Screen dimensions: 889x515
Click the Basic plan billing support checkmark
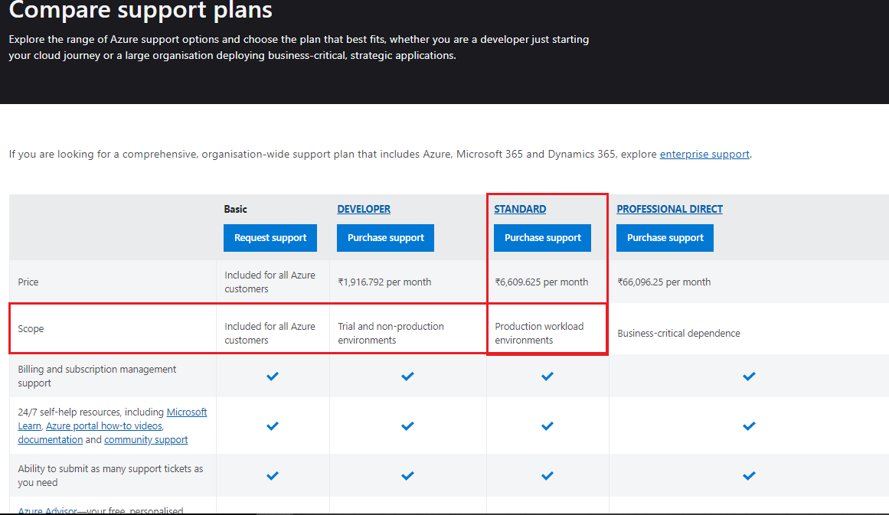[x=273, y=376]
